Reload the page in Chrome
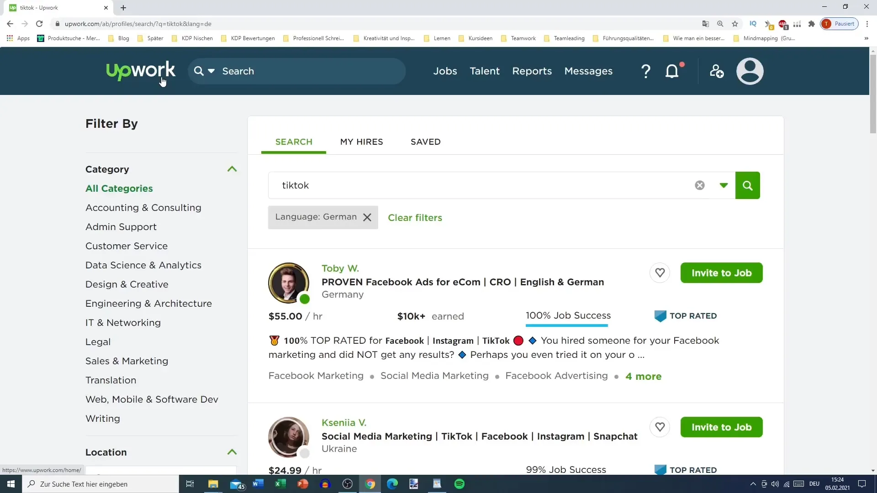This screenshot has height=493, width=877. [x=39, y=24]
